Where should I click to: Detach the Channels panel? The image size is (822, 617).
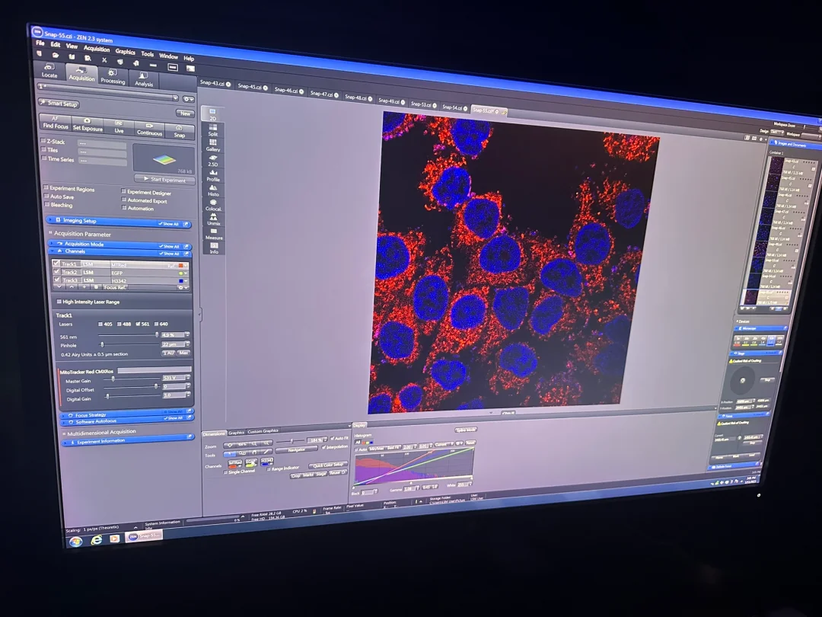pos(186,254)
